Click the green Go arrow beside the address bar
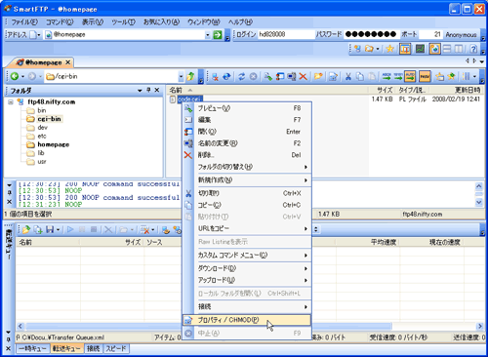488x357 pixels. [x=218, y=35]
